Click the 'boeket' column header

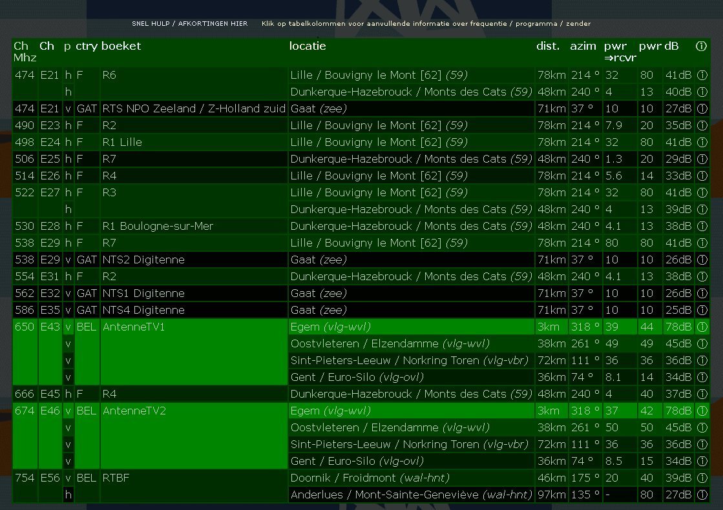pos(121,46)
